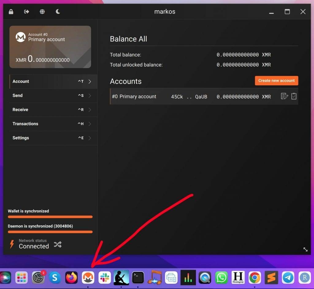314x289 pixels.
Task: Open the Transactions history page
Action: 53,124
